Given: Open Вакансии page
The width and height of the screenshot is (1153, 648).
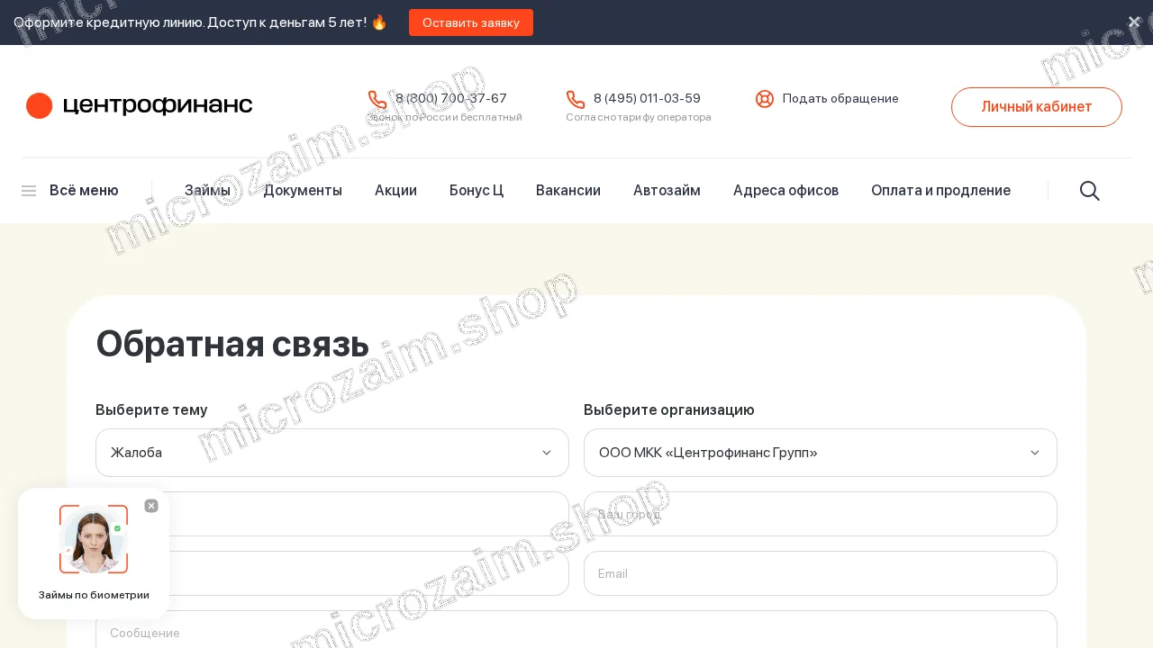Looking at the screenshot, I should point(568,191).
